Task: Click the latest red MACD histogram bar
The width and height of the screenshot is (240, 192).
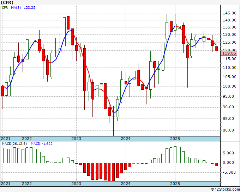Action: coord(216,165)
